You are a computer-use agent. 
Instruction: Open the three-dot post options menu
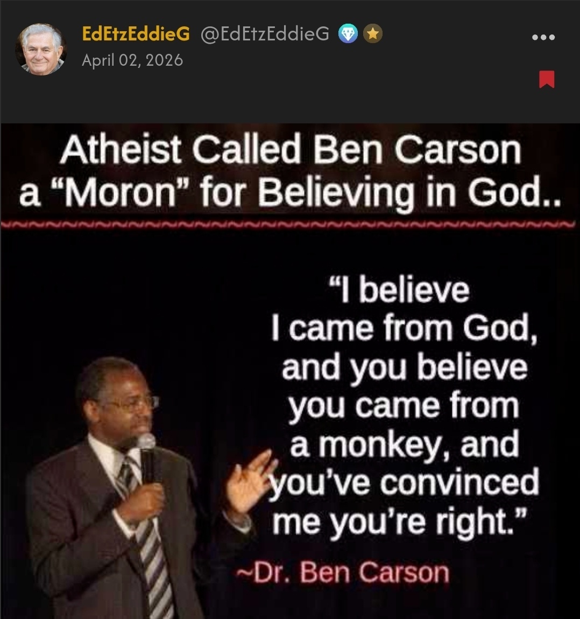pos(543,37)
